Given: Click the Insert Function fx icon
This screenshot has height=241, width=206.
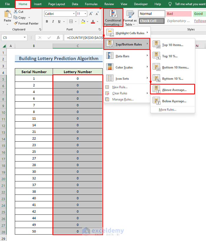Looking at the screenshot, I should click(58, 38).
